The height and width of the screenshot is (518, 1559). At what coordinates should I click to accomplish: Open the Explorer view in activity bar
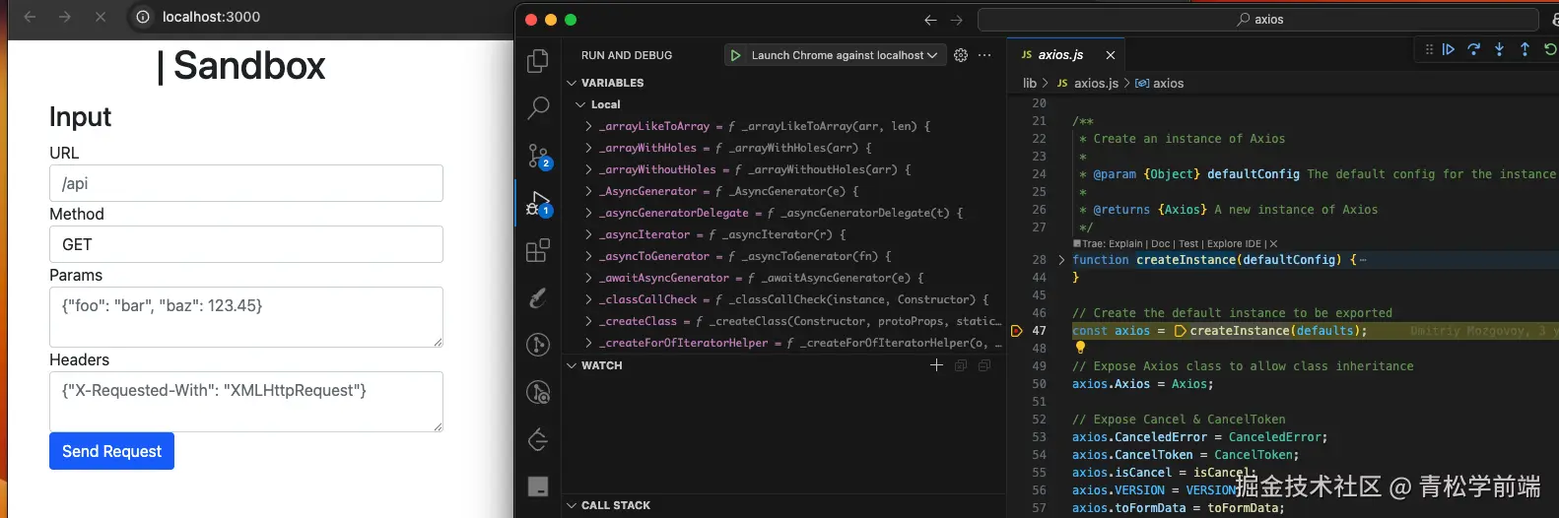pos(538,61)
